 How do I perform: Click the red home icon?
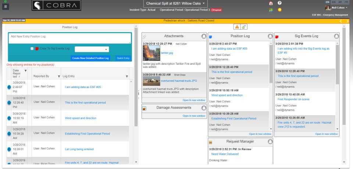(271, 3)
